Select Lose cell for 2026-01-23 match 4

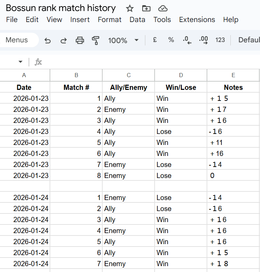[x=181, y=131]
